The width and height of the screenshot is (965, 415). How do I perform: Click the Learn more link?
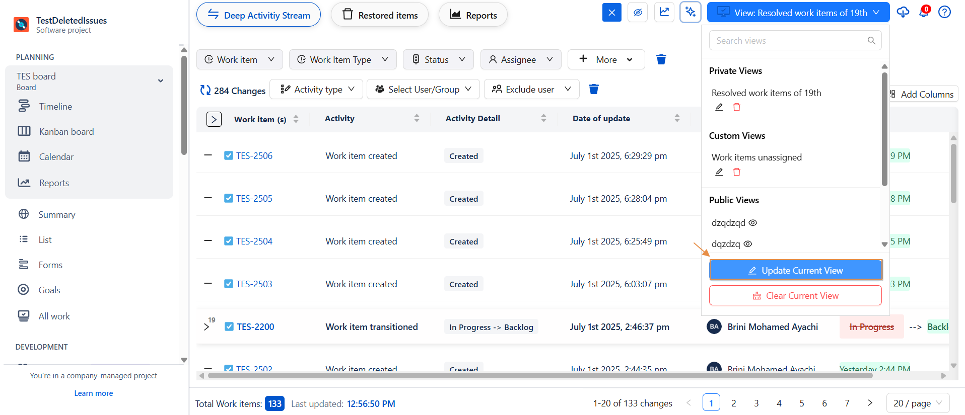[94, 393]
